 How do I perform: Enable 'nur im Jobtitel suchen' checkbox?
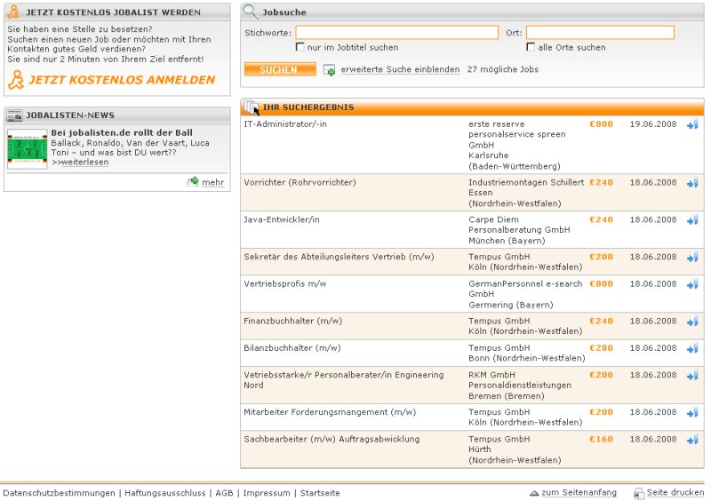(300, 47)
